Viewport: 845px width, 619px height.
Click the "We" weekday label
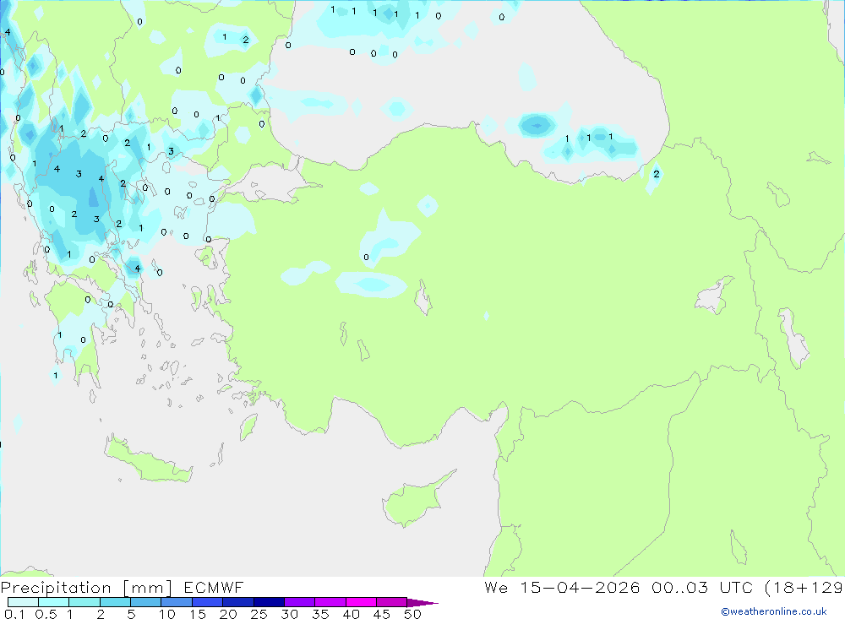496,587
